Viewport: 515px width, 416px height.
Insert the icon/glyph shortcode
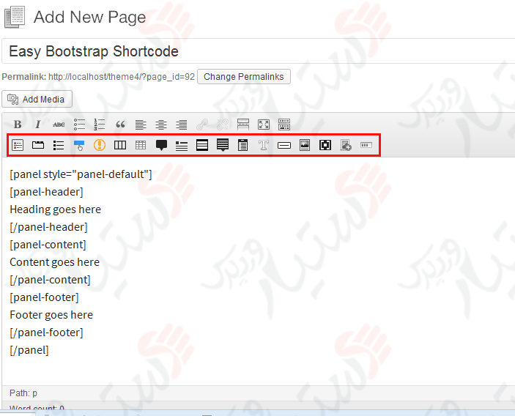click(x=325, y=145)
